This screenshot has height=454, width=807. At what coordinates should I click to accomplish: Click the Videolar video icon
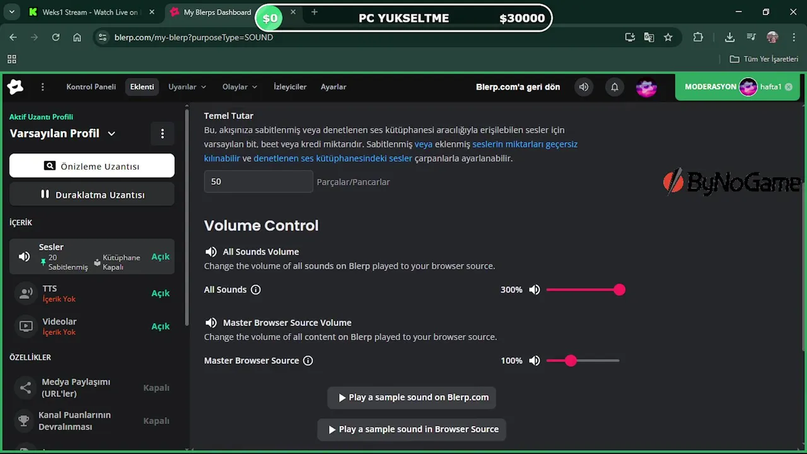[26, 326]
